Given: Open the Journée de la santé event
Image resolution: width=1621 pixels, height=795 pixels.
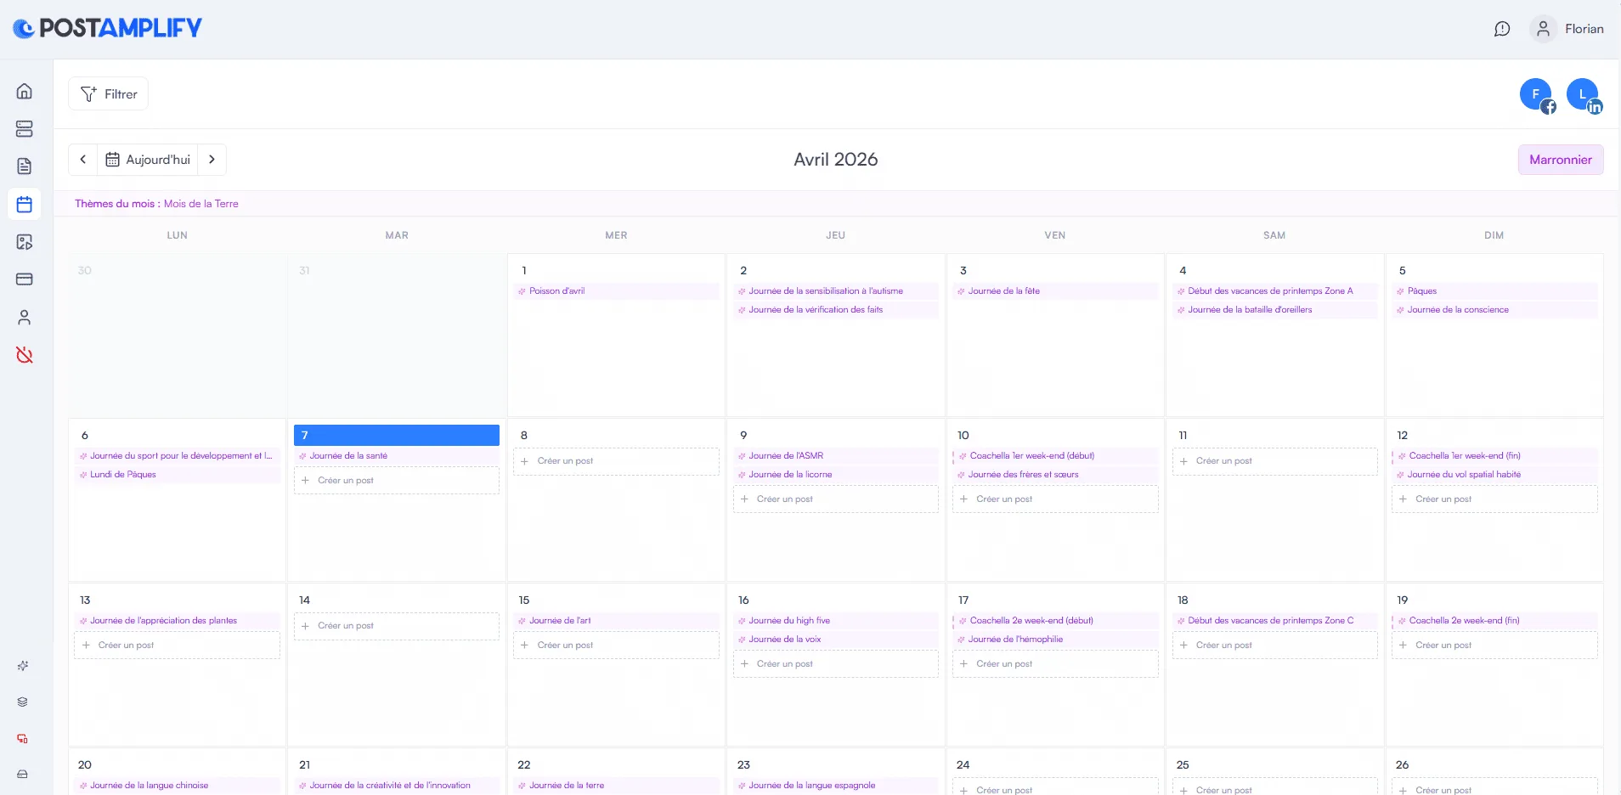Looking at the screenshot, I should (397, 456).
